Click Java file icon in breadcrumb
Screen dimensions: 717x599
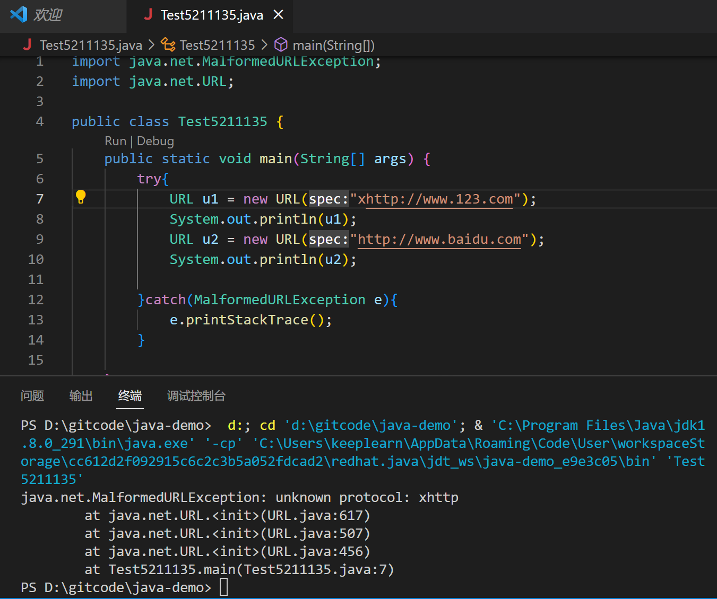coord(27,45)
